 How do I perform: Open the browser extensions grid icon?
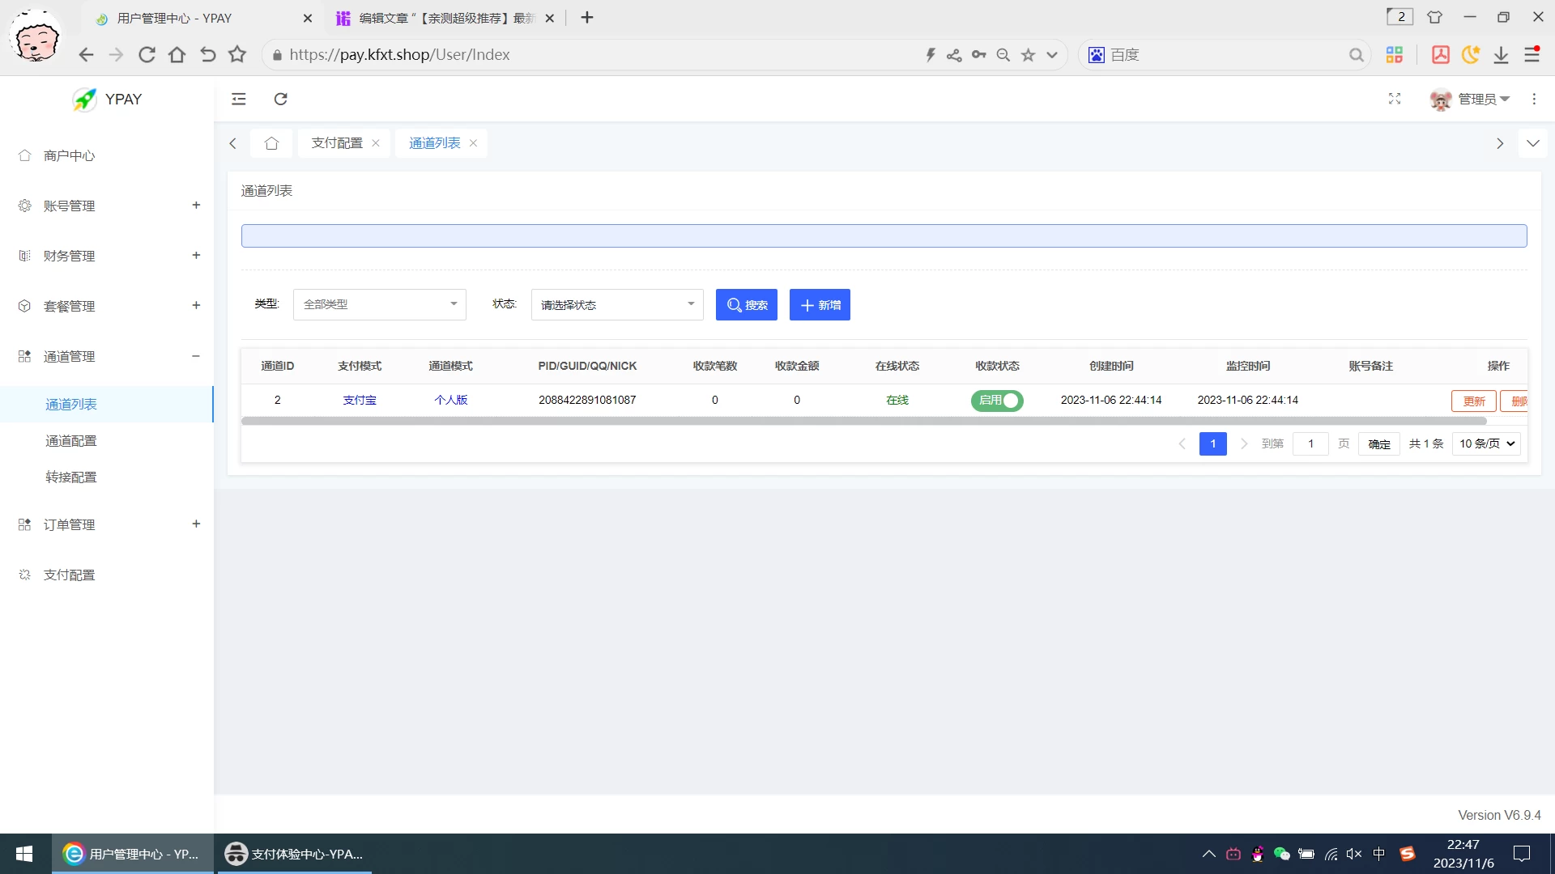tap(1394, 54)
